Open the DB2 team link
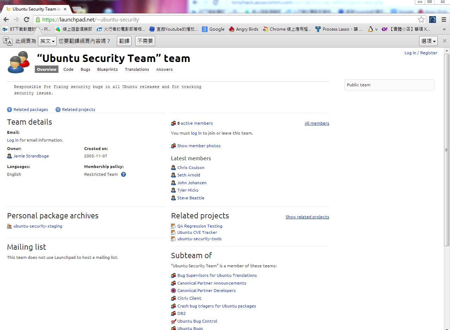 (182, 313)
